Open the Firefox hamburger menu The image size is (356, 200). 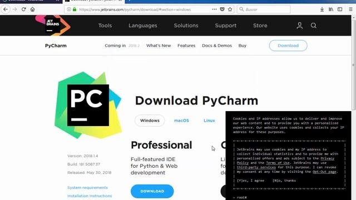pyautogui.click(x=350, y=9)
